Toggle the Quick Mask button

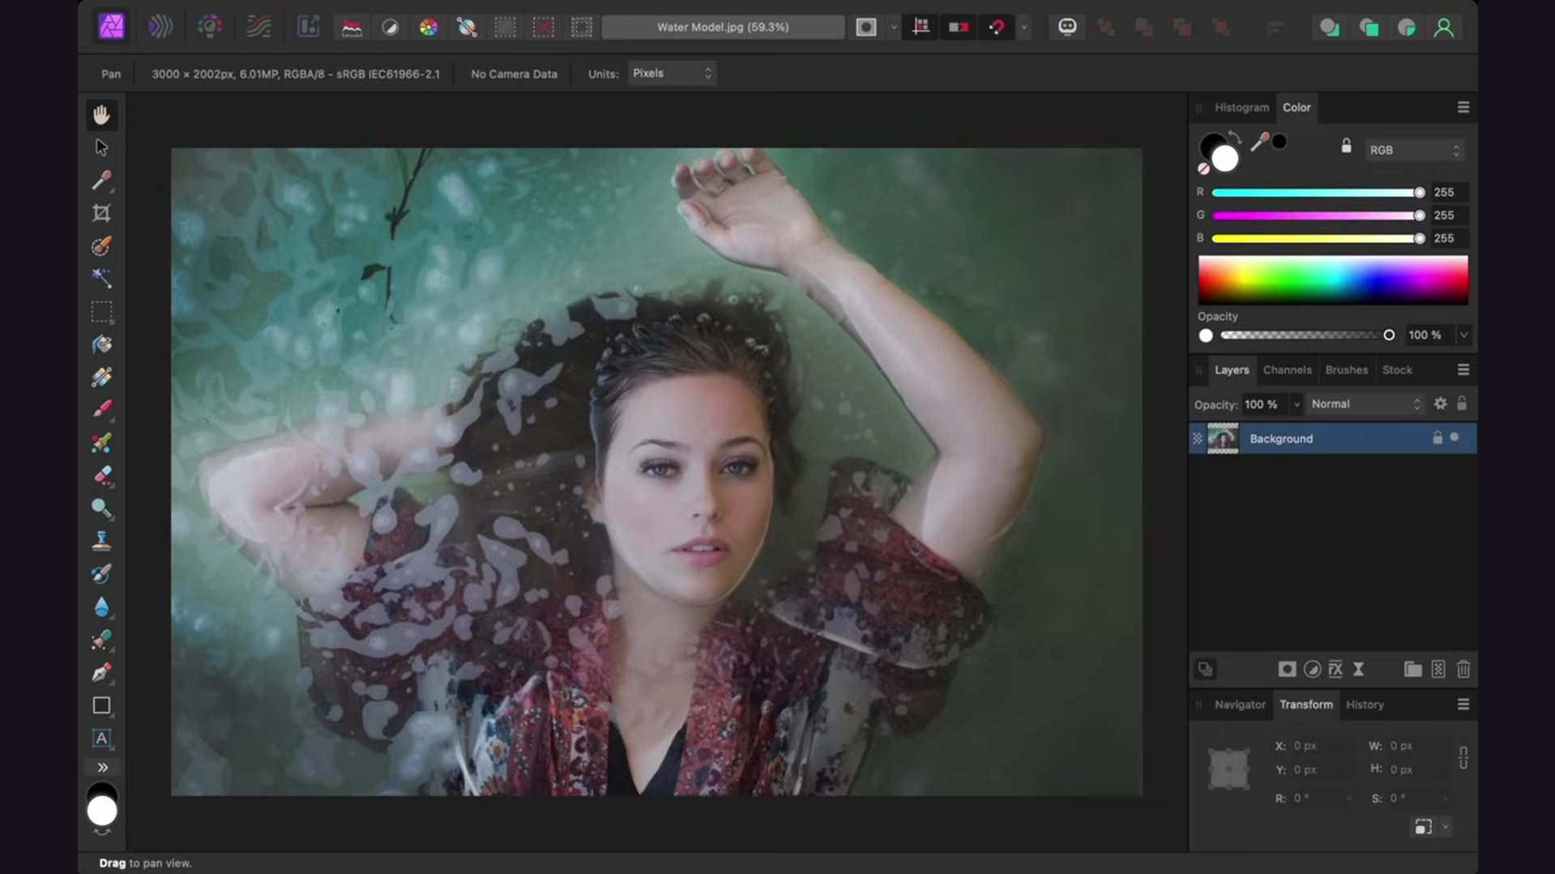tap(866, 28)
